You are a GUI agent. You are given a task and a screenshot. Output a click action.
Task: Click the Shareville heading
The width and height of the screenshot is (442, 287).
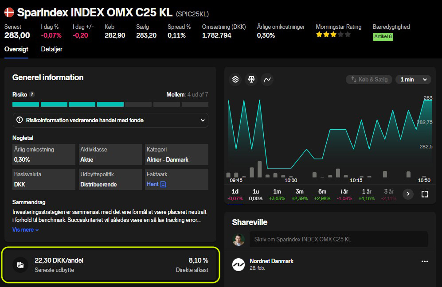[250, 222]
